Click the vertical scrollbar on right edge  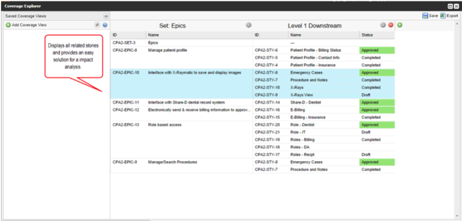click(457, 119)
